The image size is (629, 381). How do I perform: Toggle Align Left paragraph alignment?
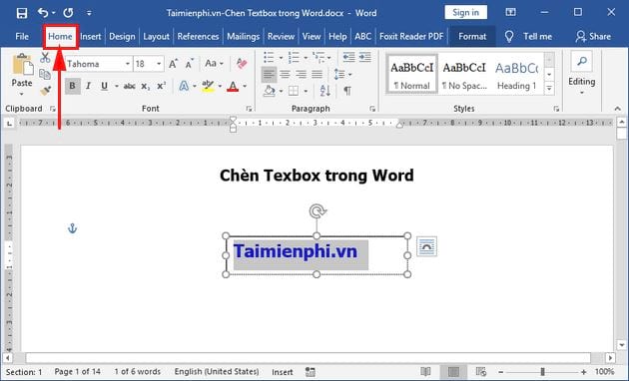(269, 74)
